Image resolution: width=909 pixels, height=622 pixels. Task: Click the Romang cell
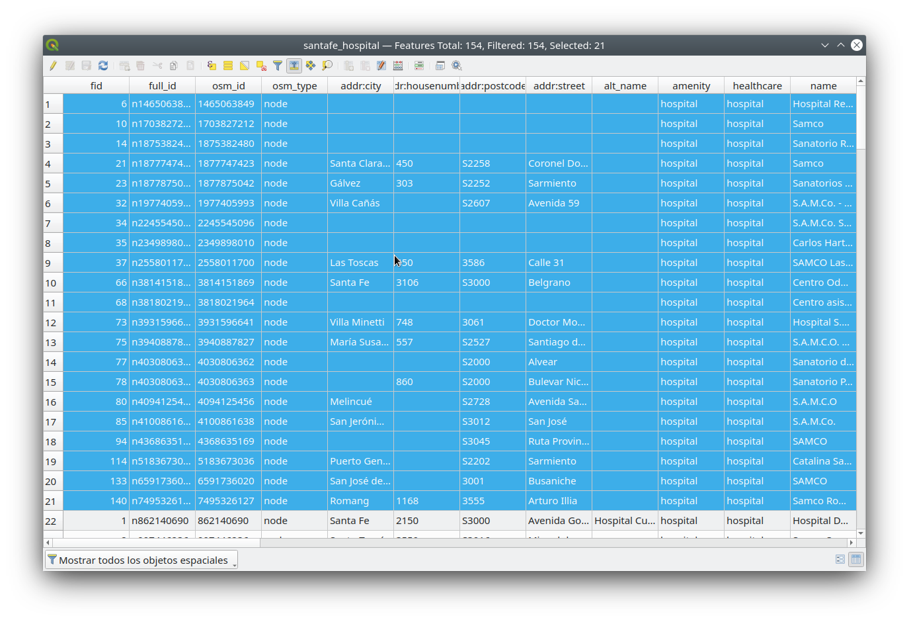point(361,501)
